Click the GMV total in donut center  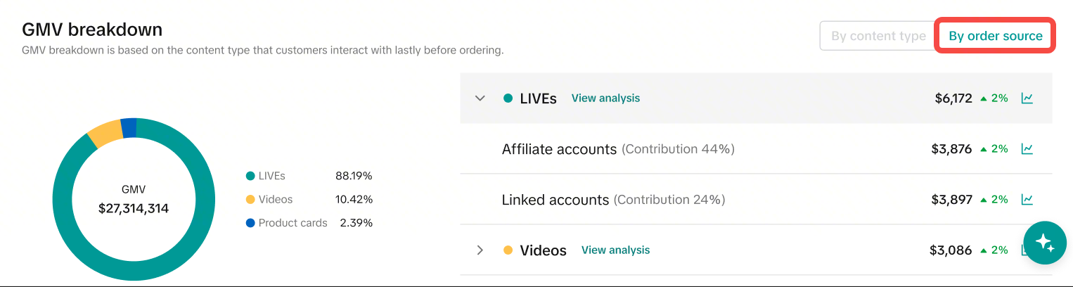[134, 208]
